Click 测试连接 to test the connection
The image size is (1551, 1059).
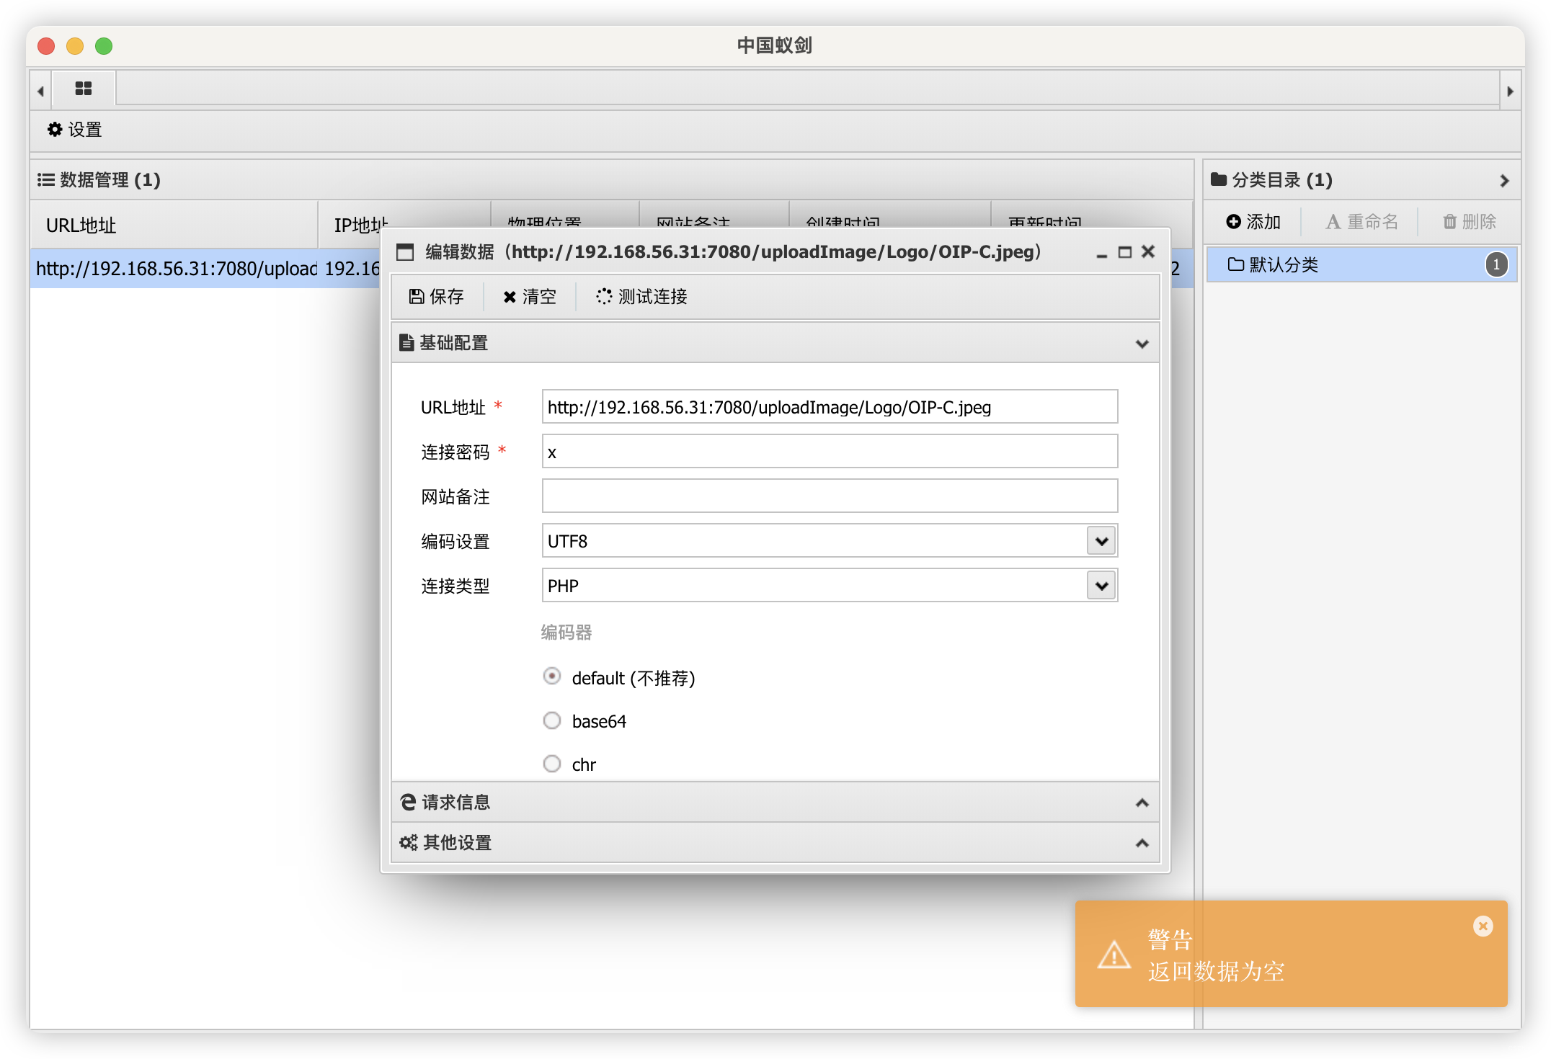[x=641, y=297]
